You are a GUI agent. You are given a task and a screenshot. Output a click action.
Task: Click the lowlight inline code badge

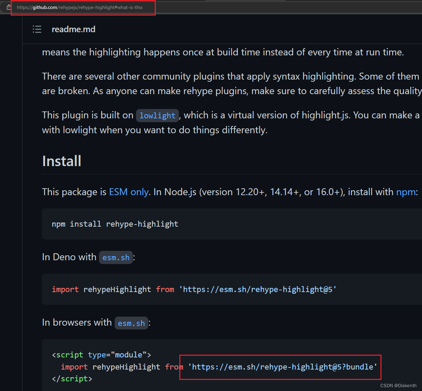(158, 115)
